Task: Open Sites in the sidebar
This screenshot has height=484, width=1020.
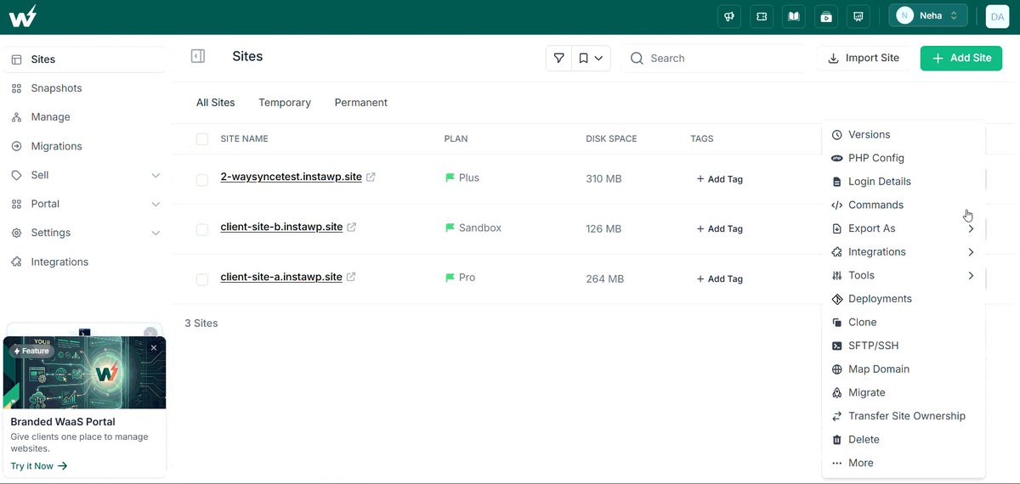Action: tap(85, 59)
